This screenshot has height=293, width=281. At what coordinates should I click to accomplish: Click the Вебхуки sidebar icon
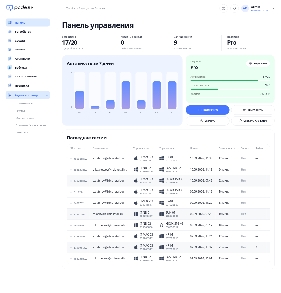tap(10, 68)
